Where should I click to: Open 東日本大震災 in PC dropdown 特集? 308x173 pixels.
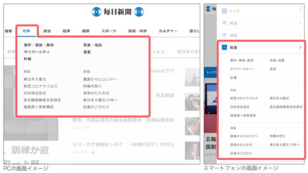coord(35,79)
